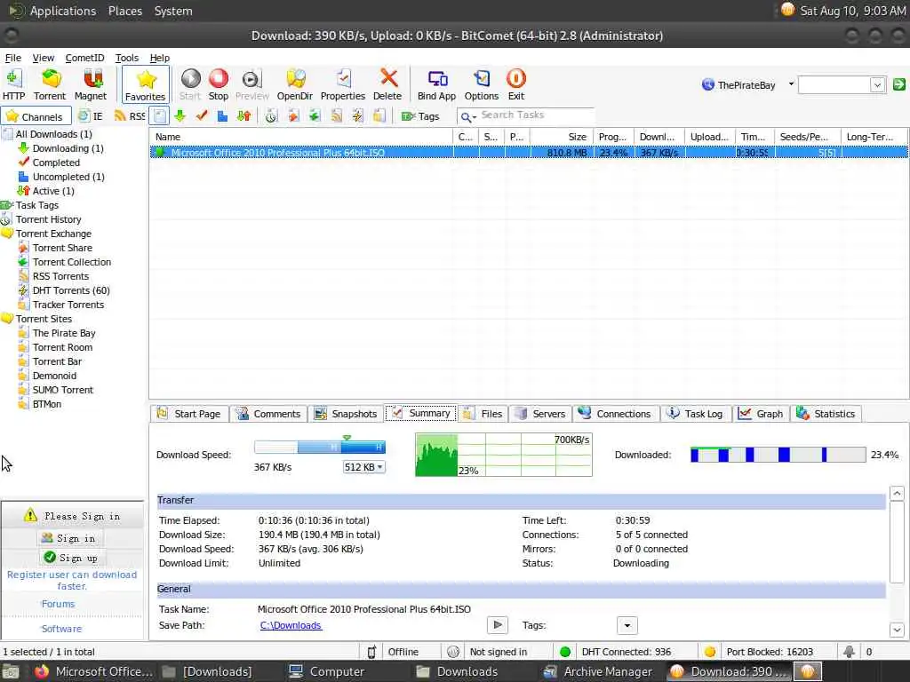Switch to the Files tab
Image resolution: width=910 pixels, height=682 pixels.
[x=483, y=414]
